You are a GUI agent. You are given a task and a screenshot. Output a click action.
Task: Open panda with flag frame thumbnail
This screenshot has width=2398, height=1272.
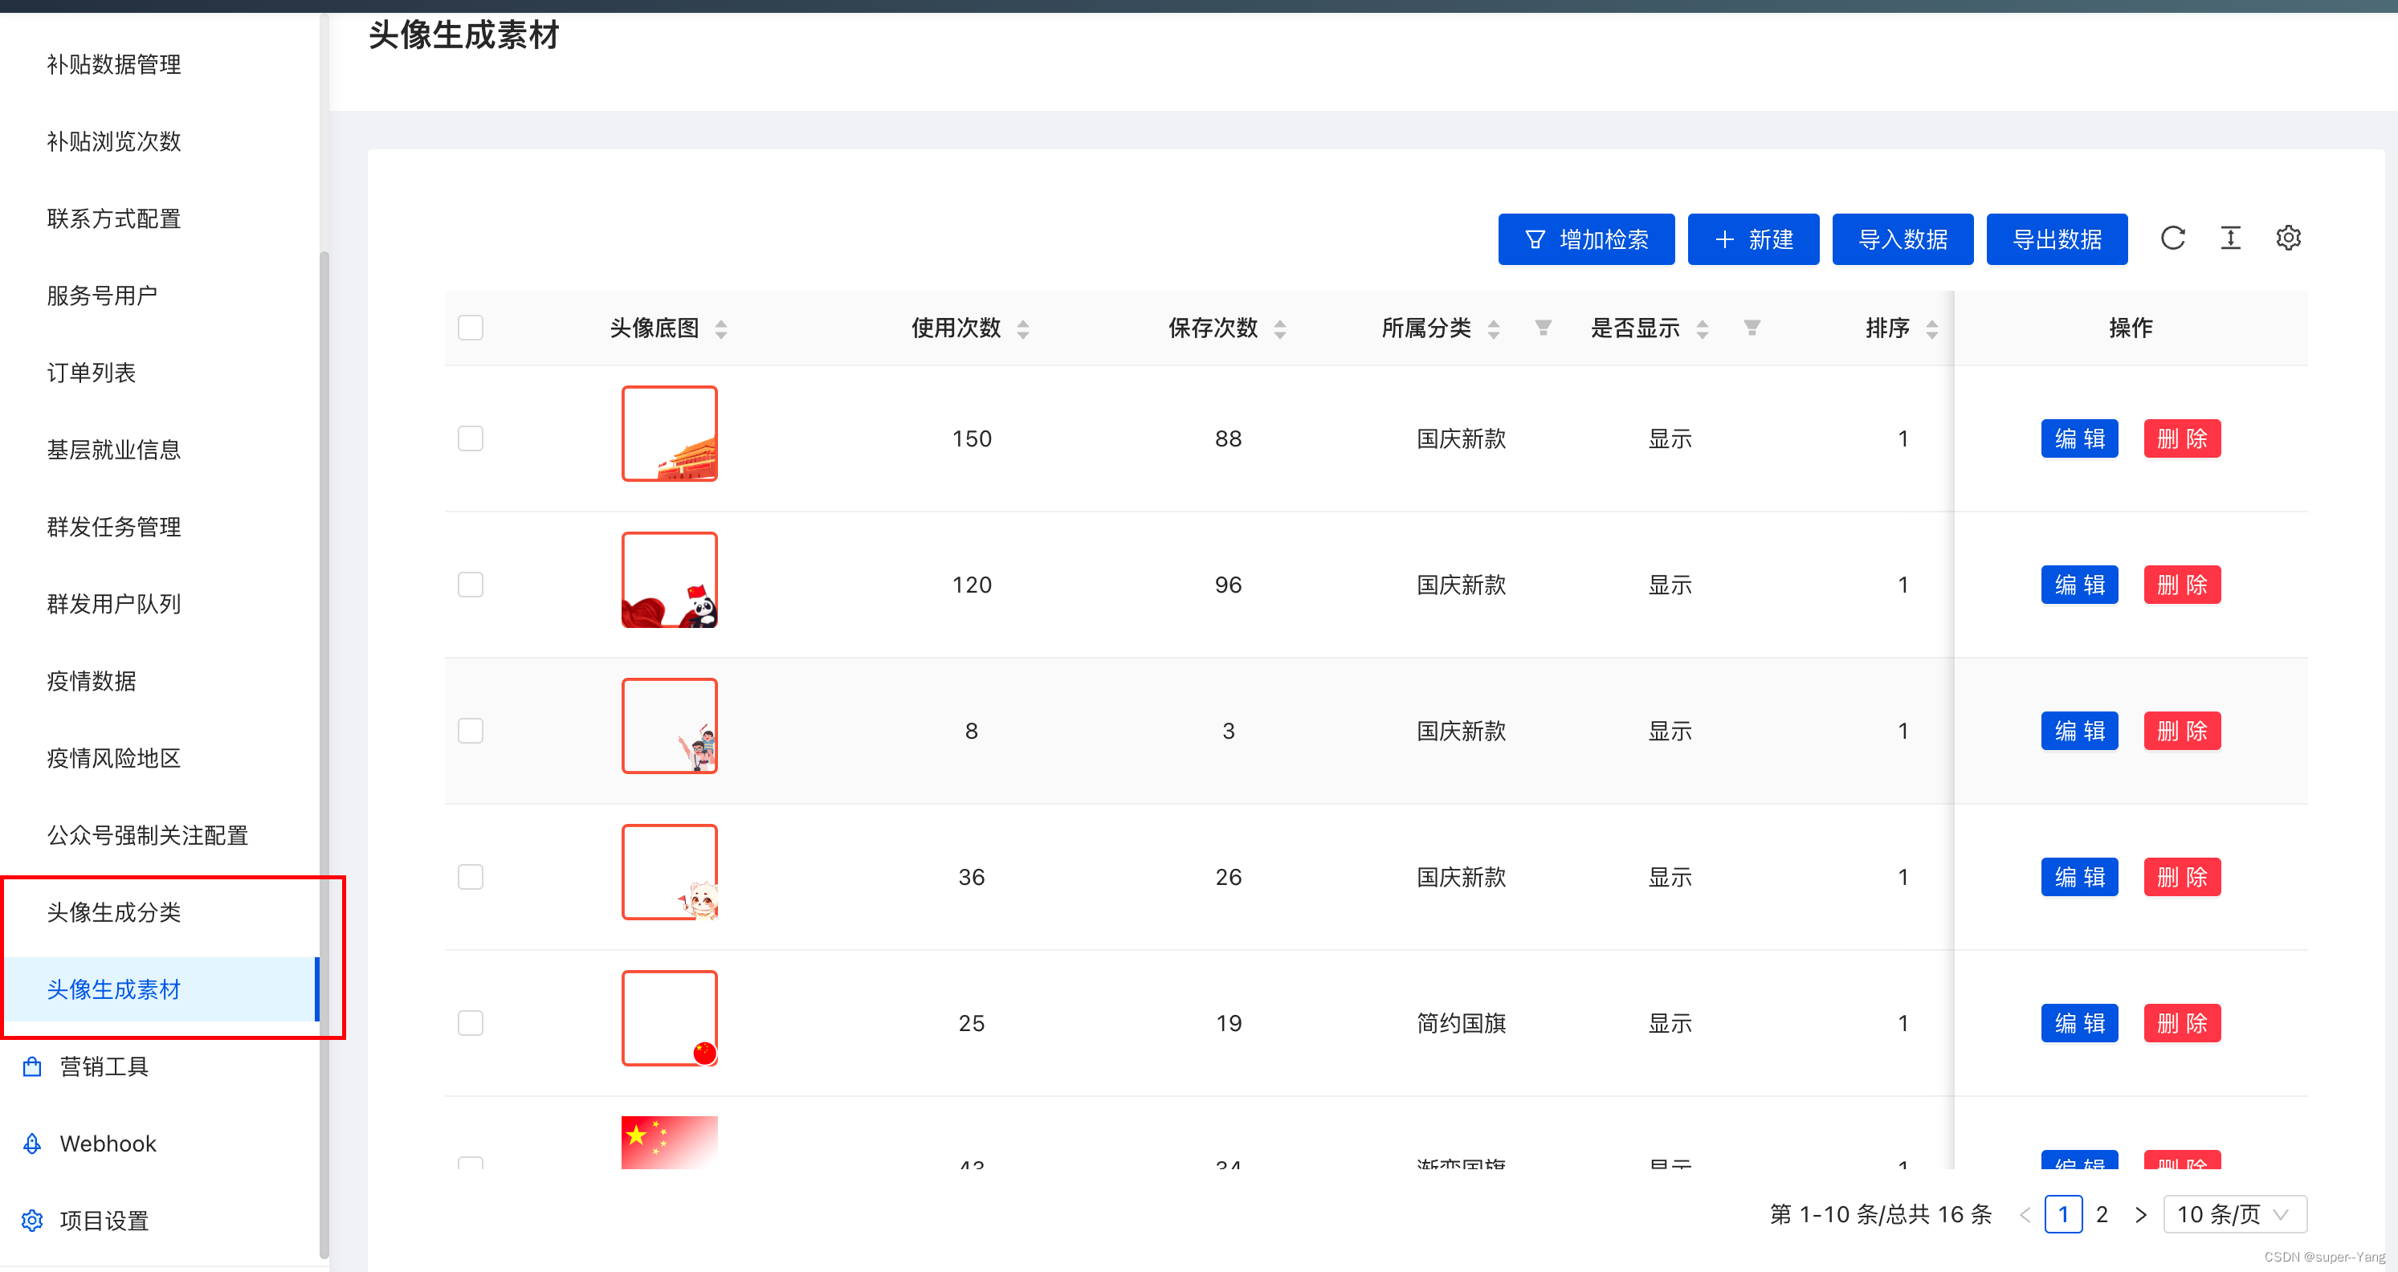(x=669, y=580)
